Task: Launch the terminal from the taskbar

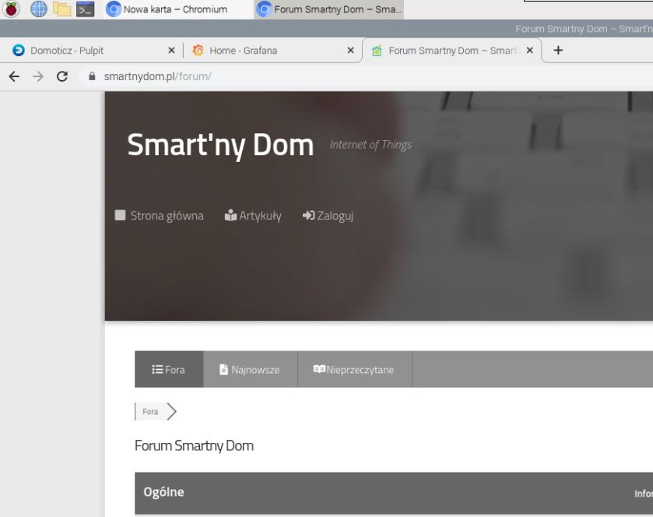Action: coord(85,9)
